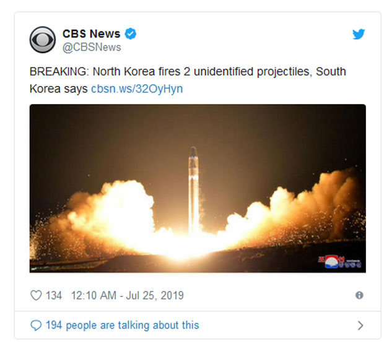Click the CBS eye logo avatar
Viewport: 384px width, 346px height.
[43, 40]
